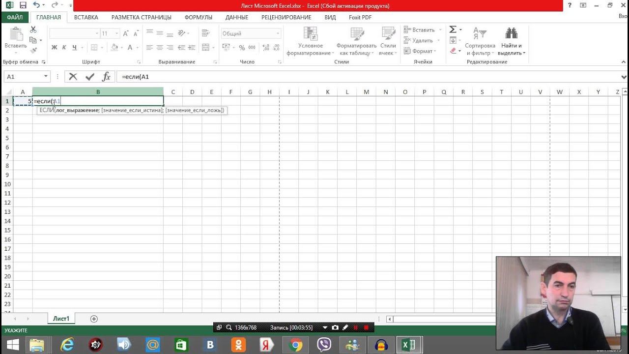Click the percent style icon
The width and height of the screenshot is (629, 354).
click(242, 48)
